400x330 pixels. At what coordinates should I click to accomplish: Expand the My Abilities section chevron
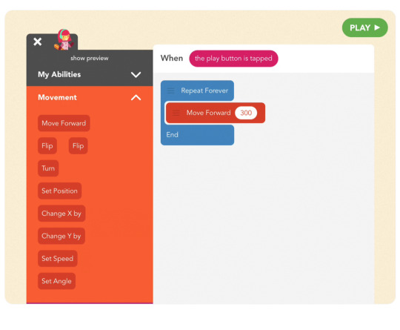click(136, 75)
